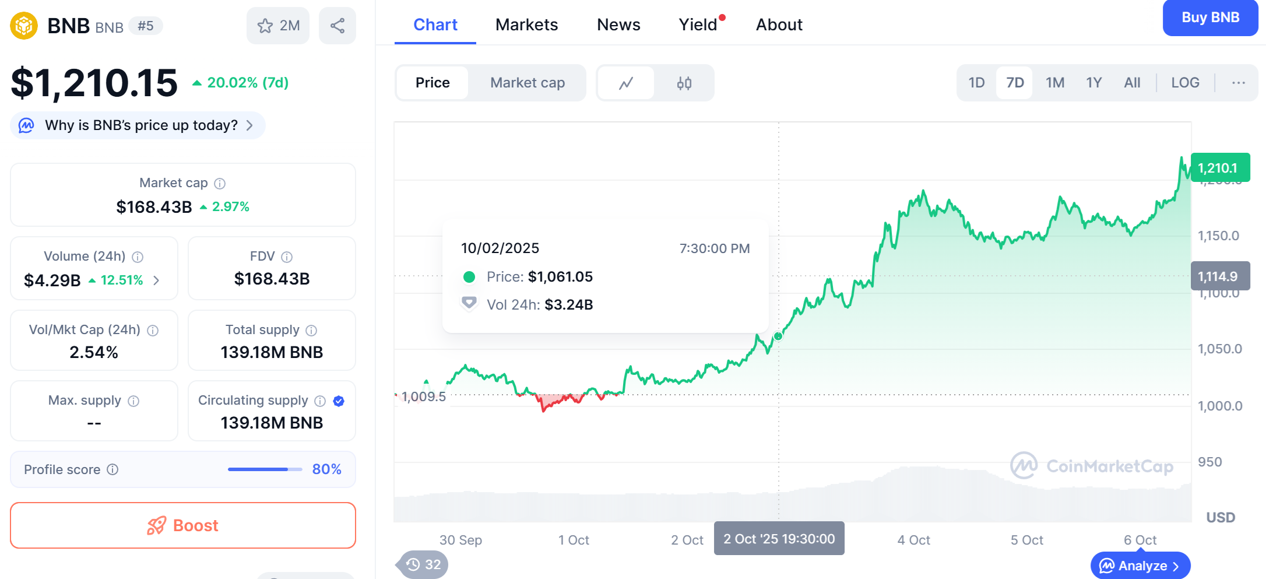
Task: Click the Total supply info icon
Action: tap(311, 331)
